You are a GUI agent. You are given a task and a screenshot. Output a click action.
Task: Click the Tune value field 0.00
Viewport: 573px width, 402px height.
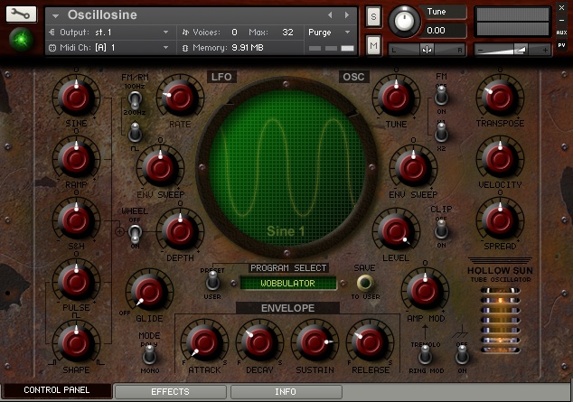[x=445, y=31]
